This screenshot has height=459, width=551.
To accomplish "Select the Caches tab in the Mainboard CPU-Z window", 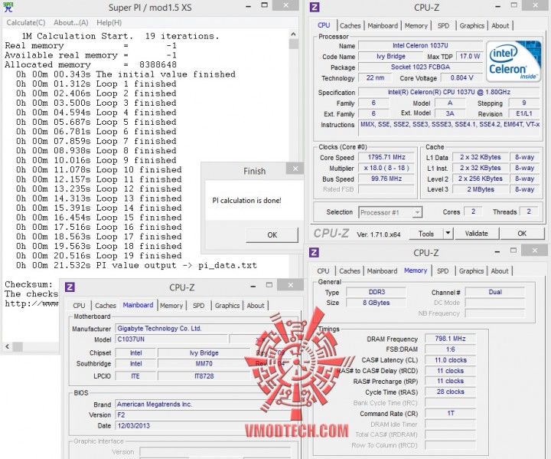I will [106, 306].
